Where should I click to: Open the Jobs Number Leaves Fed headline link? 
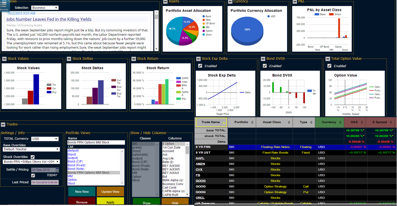tap(49, 19)
